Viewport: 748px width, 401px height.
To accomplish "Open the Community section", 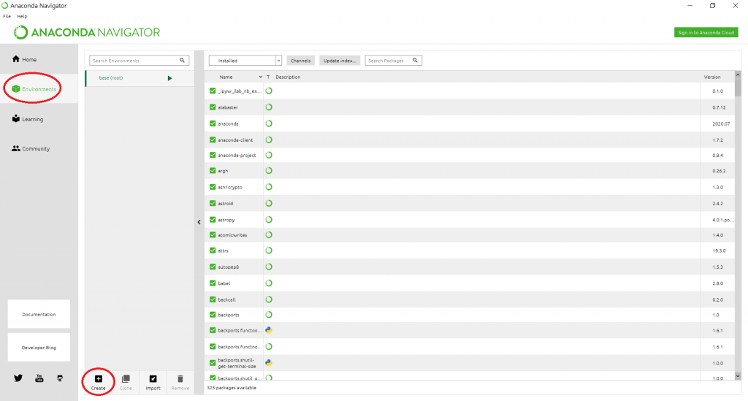I will point(31,148).
